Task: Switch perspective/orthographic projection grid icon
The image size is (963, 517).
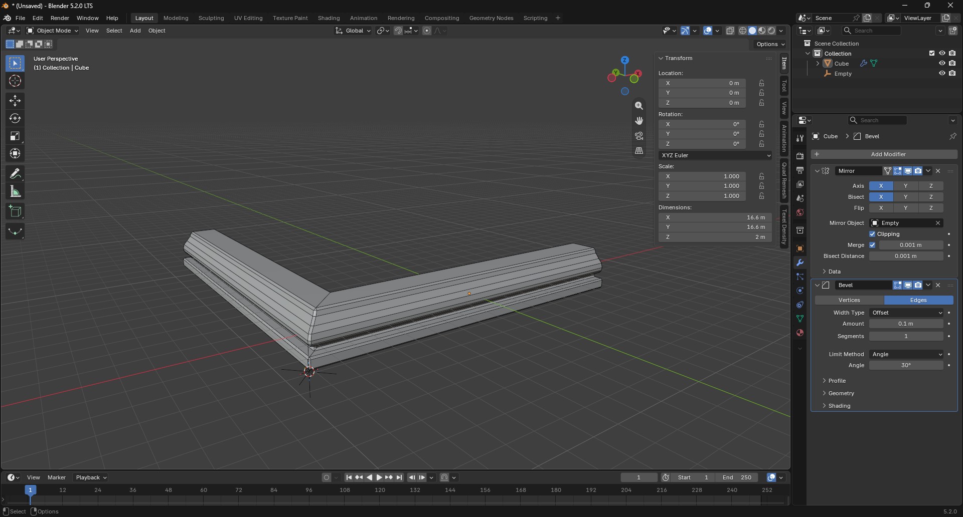Action: (639, 151)
